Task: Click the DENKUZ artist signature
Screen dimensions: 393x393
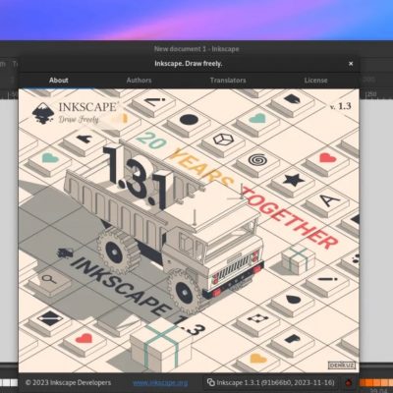Action: point(342,365)
